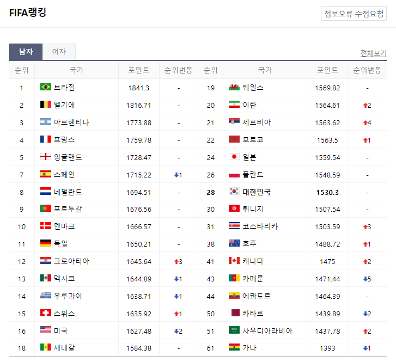This screenshot has width=396, height=362.
Task: Click the left 포인트 column header
Action: tap(139, 70)
